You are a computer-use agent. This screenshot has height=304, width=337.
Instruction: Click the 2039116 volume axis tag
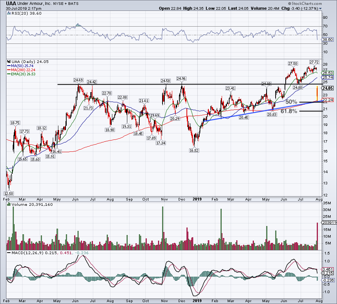click(329, 222)
